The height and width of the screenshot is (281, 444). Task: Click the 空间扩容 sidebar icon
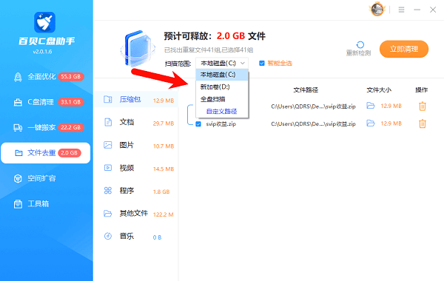[18, 178]
